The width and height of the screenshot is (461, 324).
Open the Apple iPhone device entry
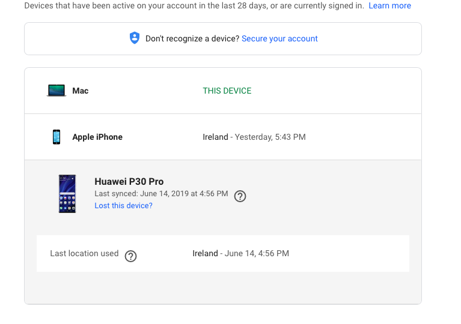tap(223, 137)
